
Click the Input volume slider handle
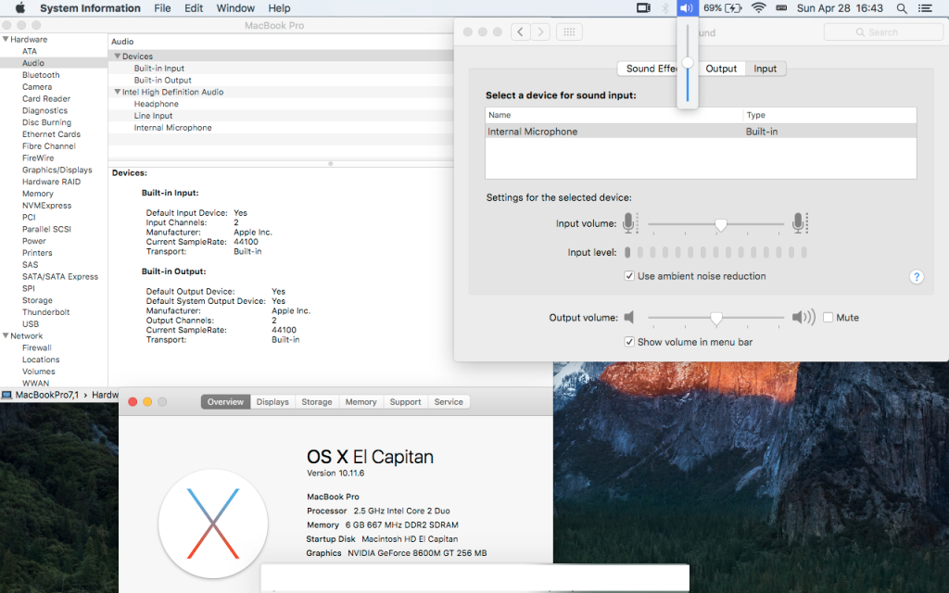tap(721, 222)
